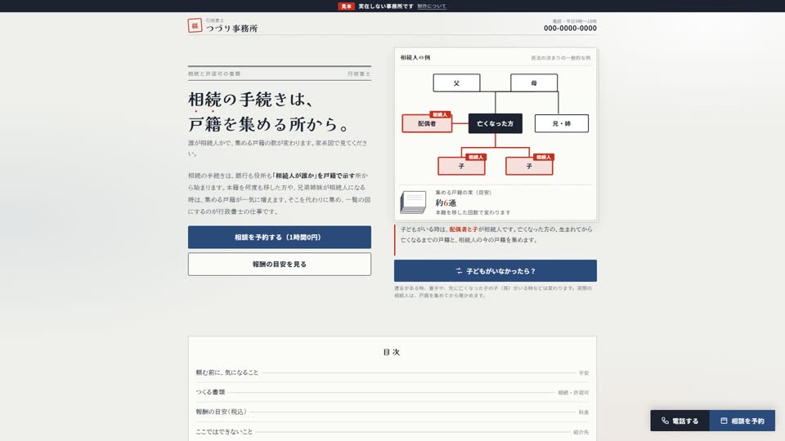Viewport: 785px width, 441px height.
Task: Click the calendar icon in 相談を予約
Action: click(x=724, y=421)
